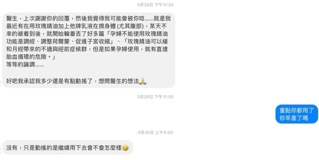Screen dimensions: 319x160
Task: Select the long gray message starting with 醫生
Action: tap(89, 50)
